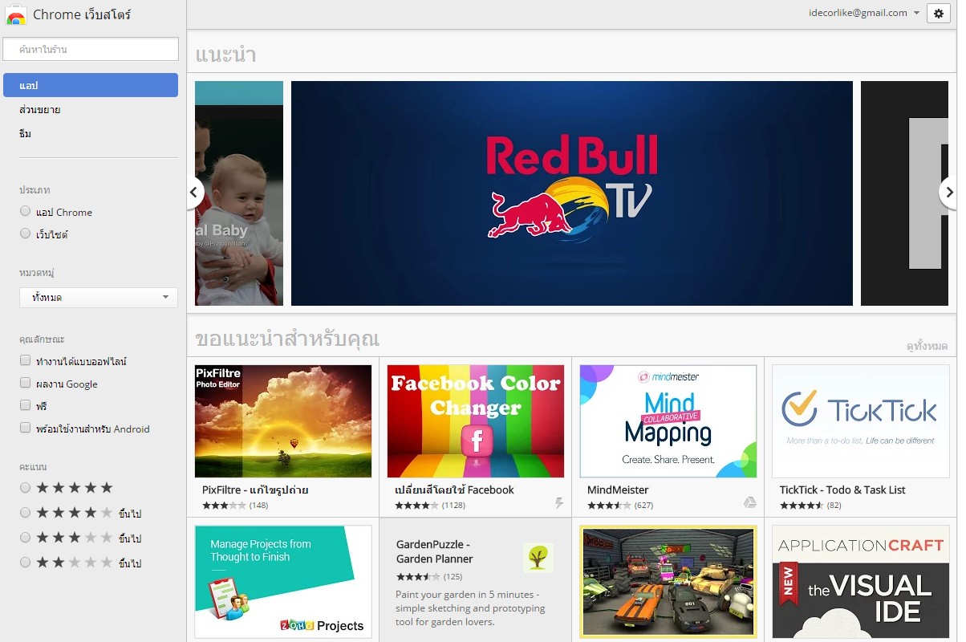The image size is (966, 642).
Task: Open the idecorlike@gmail.com account dropdown
Action: [x=864, y=13]
